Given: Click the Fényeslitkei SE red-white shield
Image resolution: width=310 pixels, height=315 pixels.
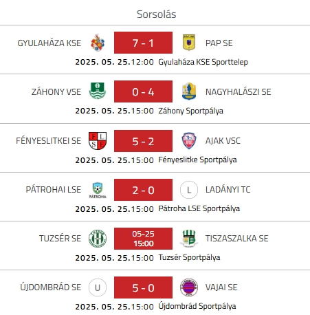Looking at the screenshot, I should 98,141.
